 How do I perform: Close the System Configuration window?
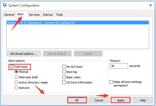151,5
